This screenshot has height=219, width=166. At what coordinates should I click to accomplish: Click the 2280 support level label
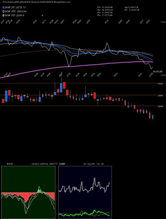[160, 107]
